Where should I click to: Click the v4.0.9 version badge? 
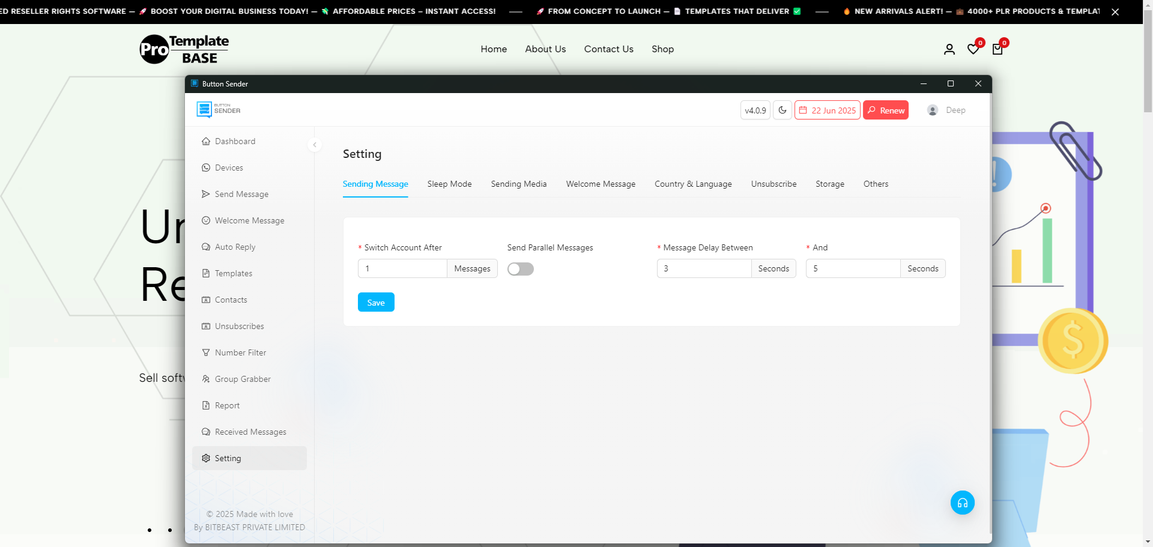click(755, 110)
